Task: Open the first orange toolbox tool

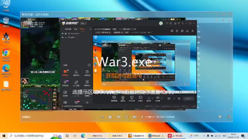Action: 65,73
